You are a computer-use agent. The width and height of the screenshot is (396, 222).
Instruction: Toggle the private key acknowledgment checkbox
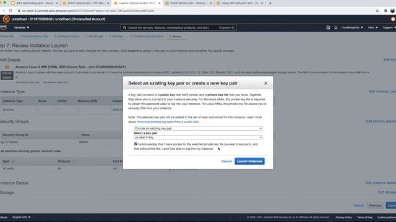pos(136,144)
